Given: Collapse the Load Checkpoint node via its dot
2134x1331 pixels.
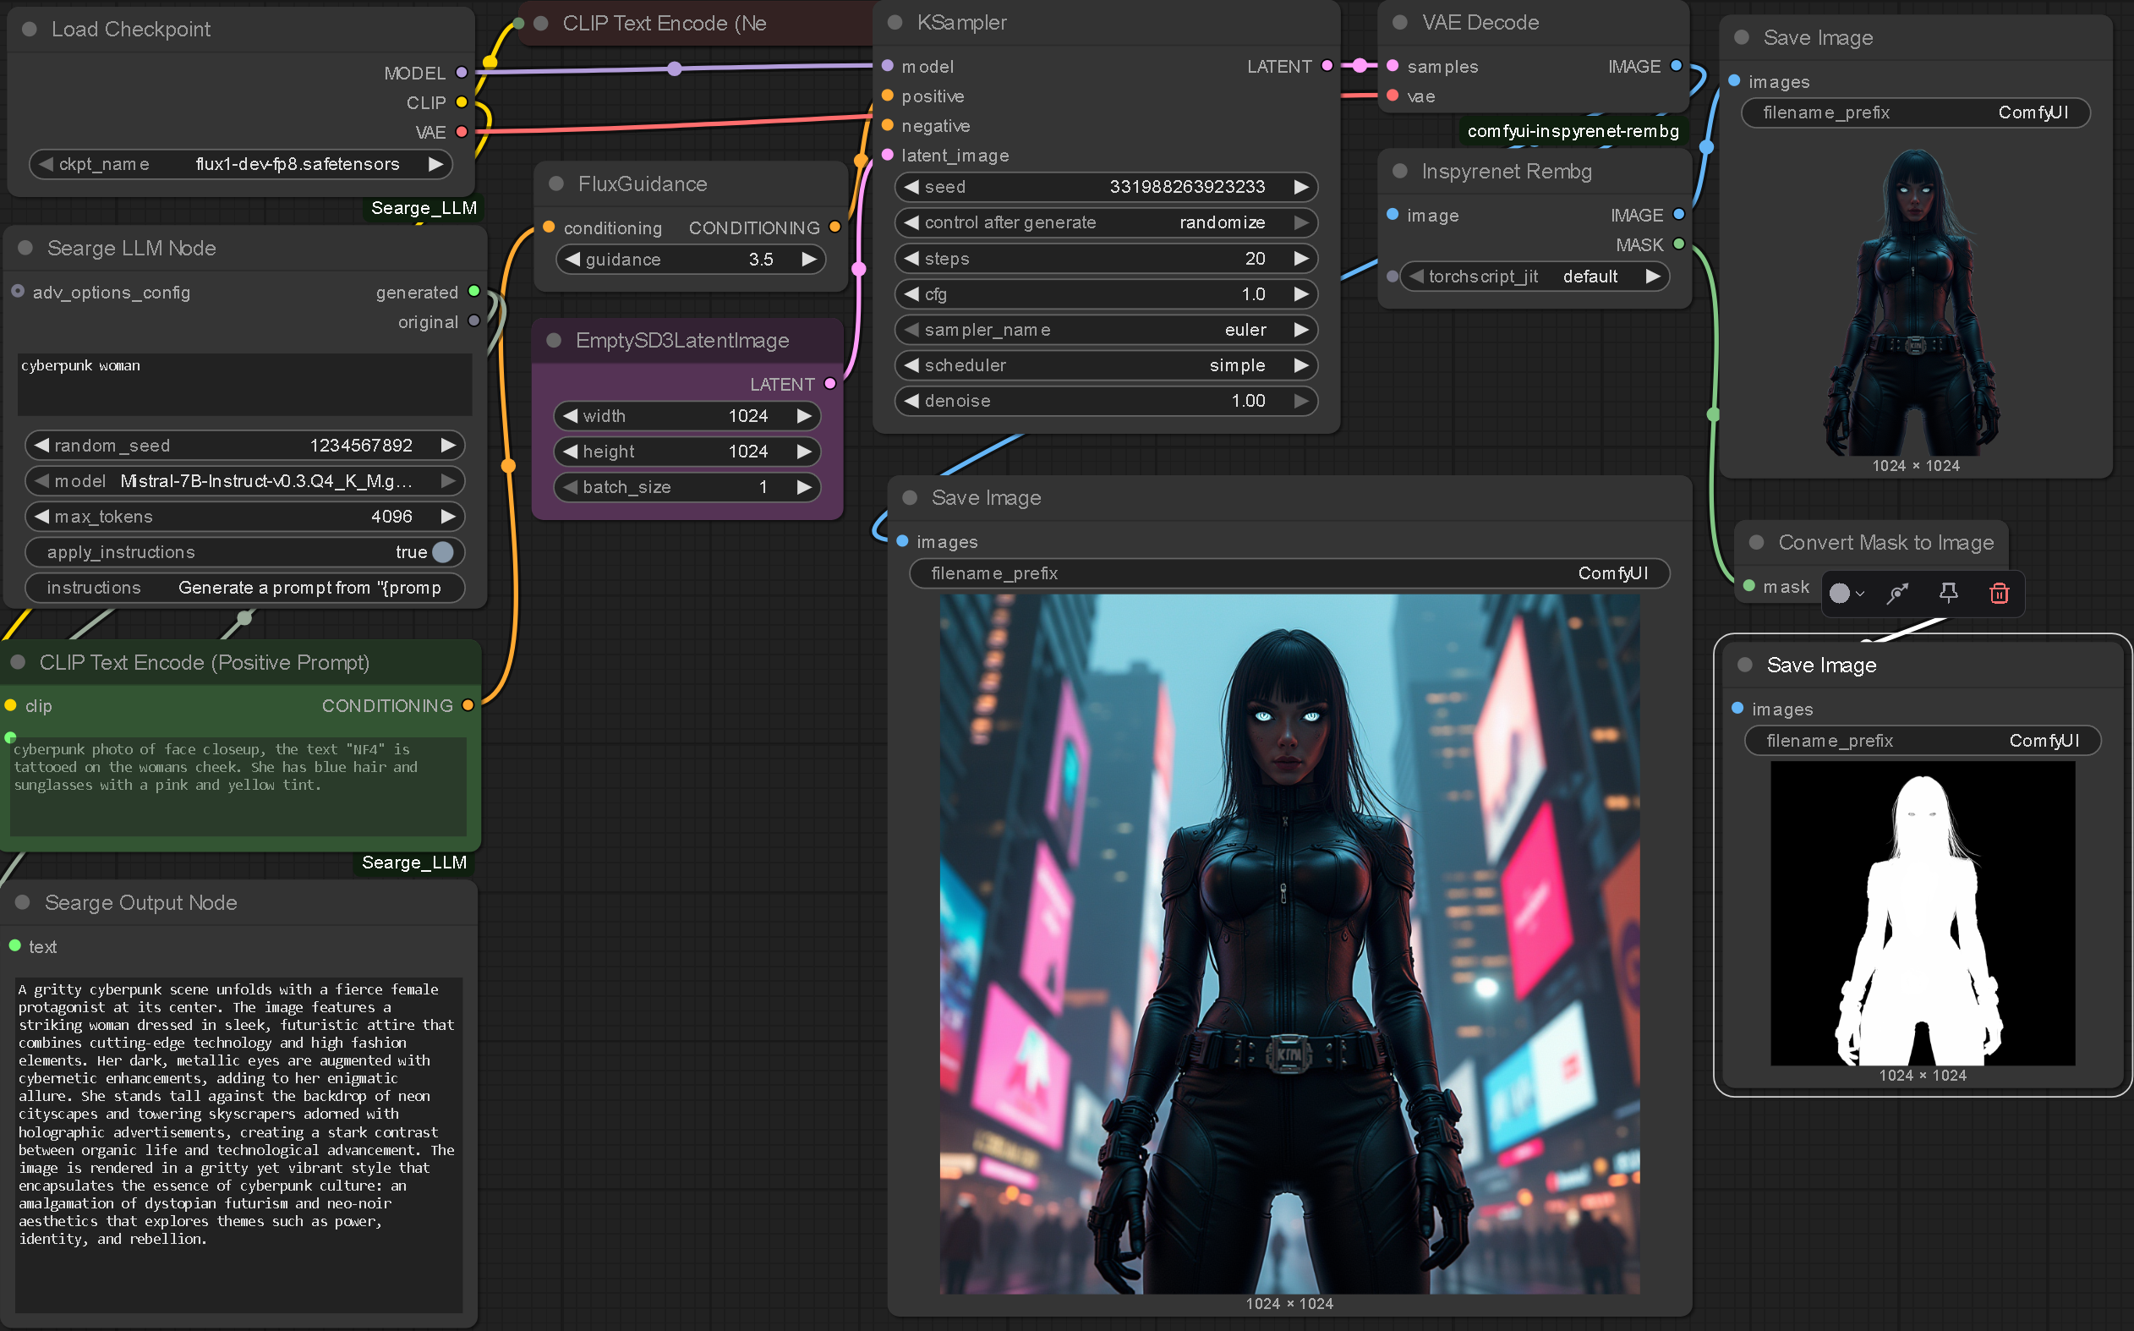Looking at the screenshot, I should (x=29, y=29).
